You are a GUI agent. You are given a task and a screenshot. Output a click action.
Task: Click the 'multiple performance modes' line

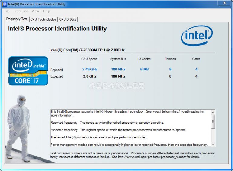[x=98, y=137]
